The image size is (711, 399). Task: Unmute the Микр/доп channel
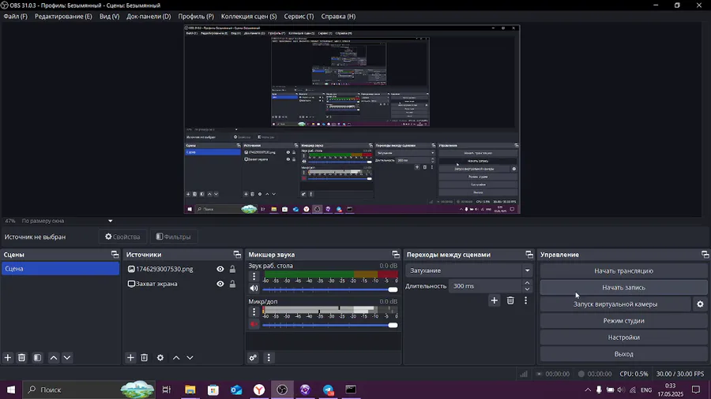pos(254,324)
